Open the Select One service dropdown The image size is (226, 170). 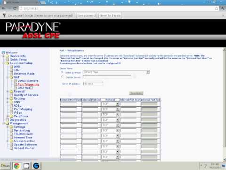(116, 72)
